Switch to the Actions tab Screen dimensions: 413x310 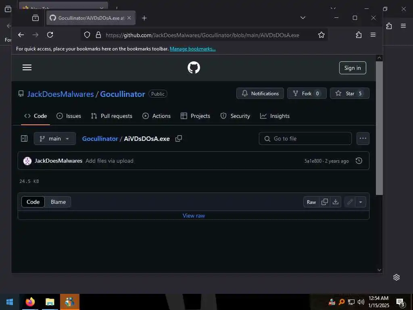156,116
